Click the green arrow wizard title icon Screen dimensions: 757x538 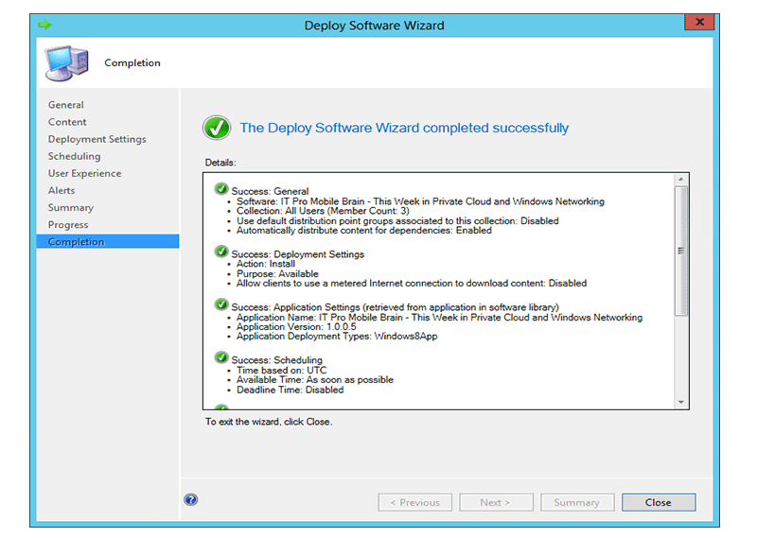(44, 25)
